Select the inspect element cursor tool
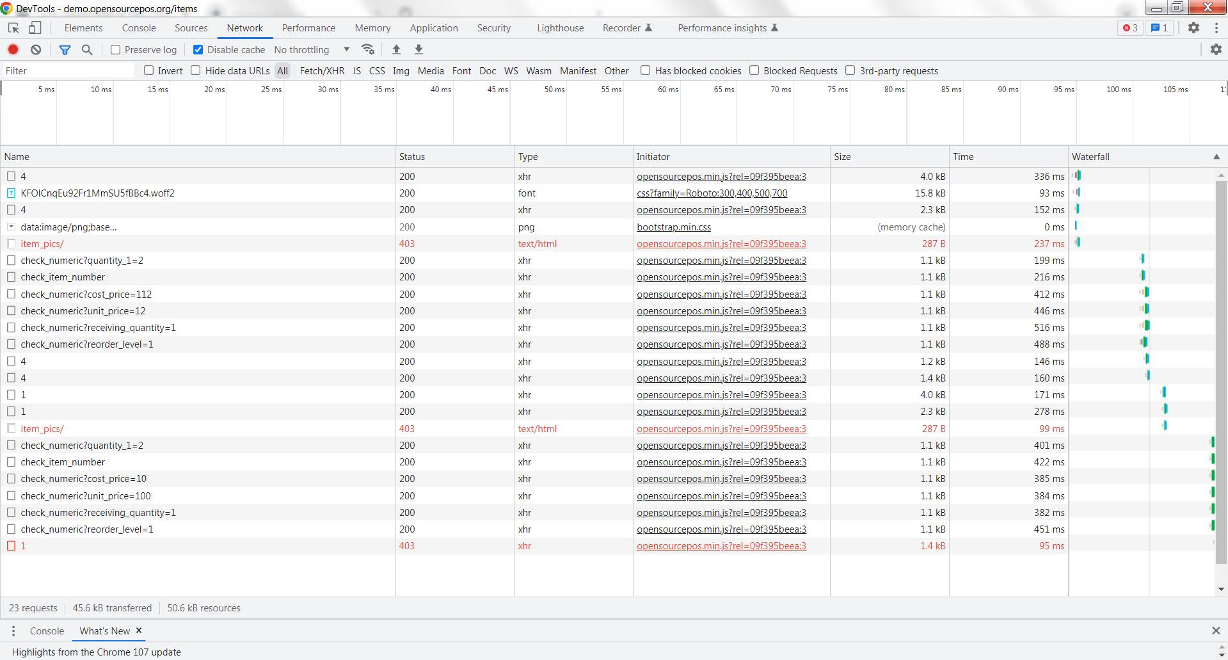The height and width of the screenshot is (660, 1228). [13, 28]
